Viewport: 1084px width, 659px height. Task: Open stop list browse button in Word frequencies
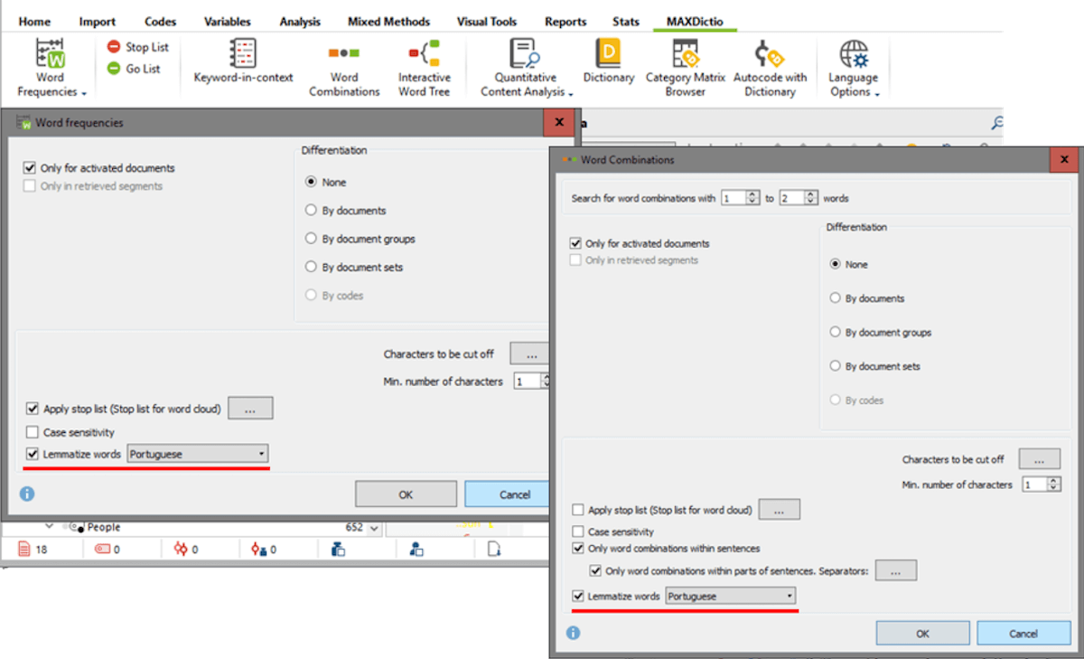click(250, 409)
